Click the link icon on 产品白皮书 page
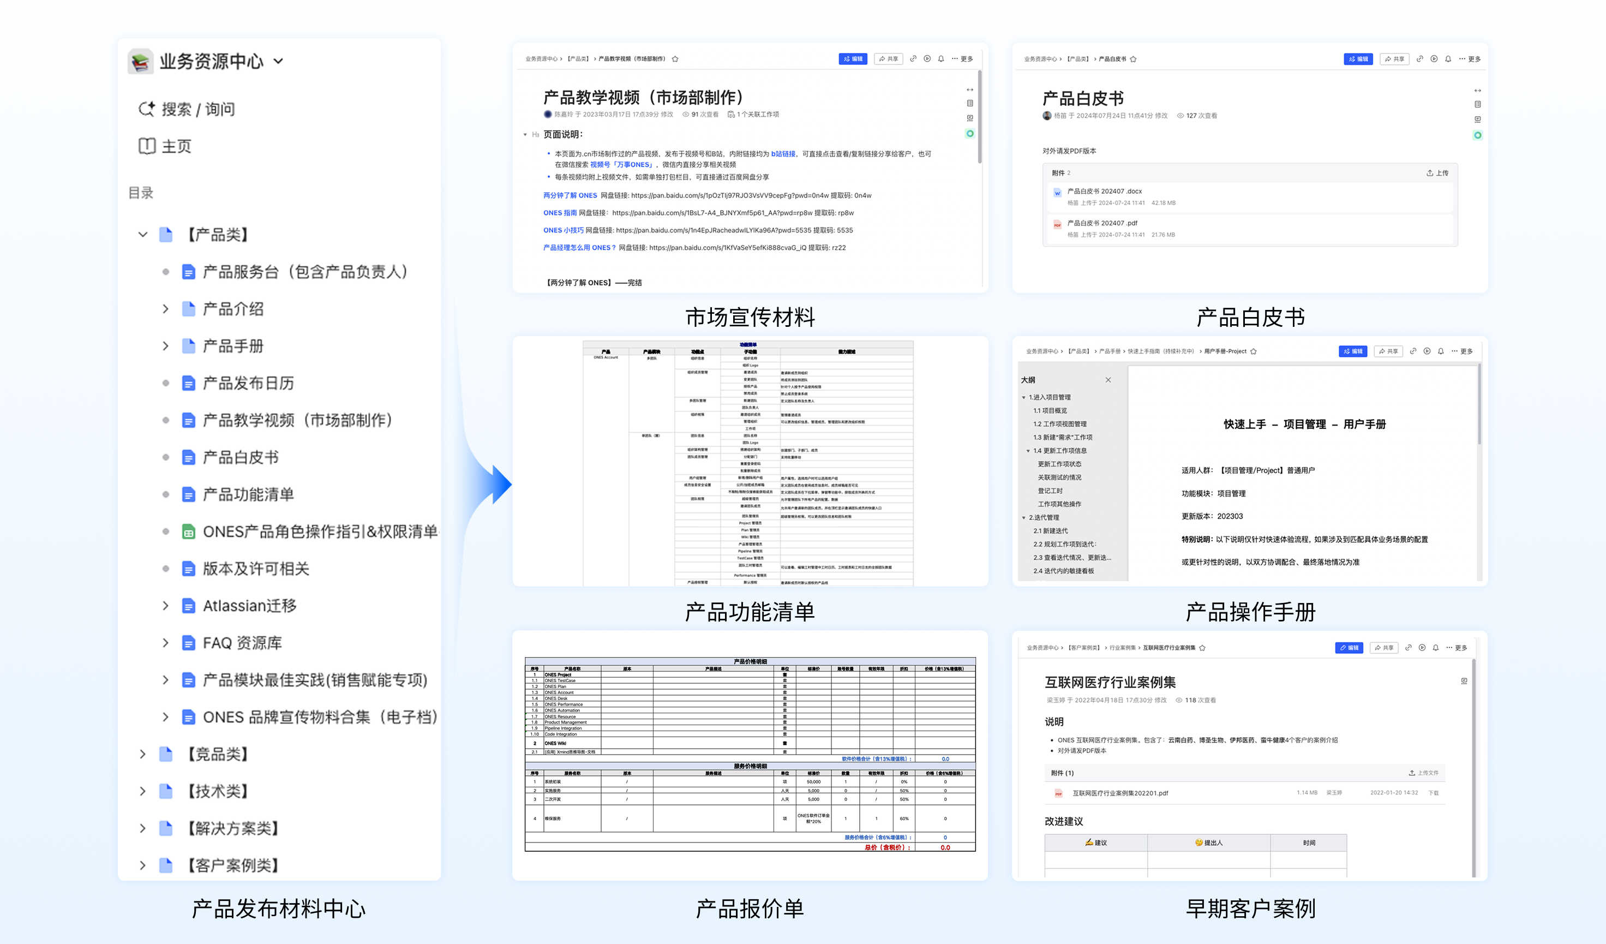 pyautogui.click(x=1419, y=58)
